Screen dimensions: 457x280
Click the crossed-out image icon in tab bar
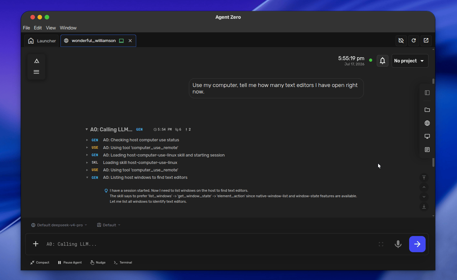[x=401, y=40]
